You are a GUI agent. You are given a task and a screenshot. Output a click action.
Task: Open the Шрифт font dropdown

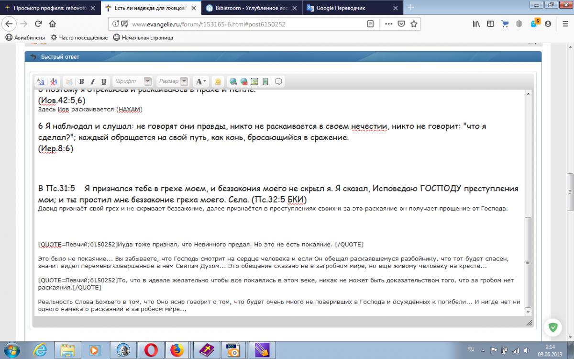pyautogui.click(x=148, y=81)
